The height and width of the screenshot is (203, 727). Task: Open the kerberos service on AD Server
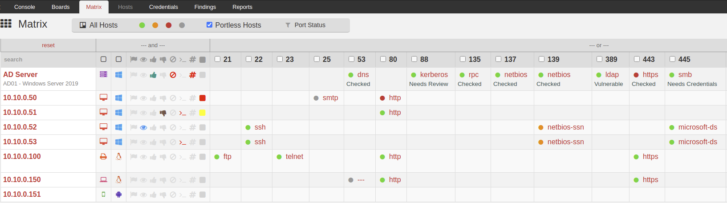434,74
